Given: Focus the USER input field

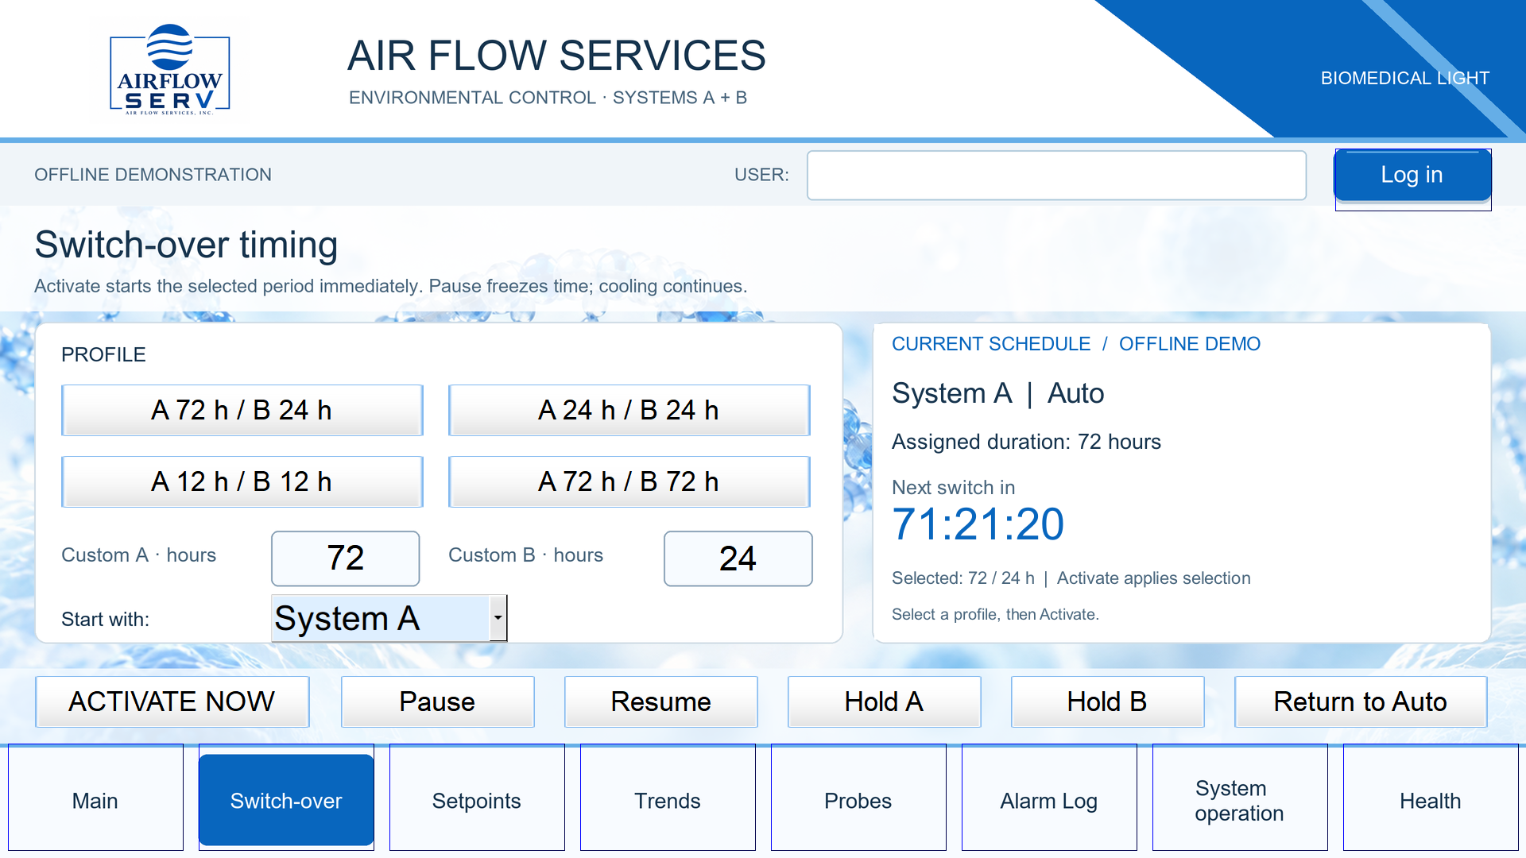Looking at the screenshot, I should [1056, 176].
